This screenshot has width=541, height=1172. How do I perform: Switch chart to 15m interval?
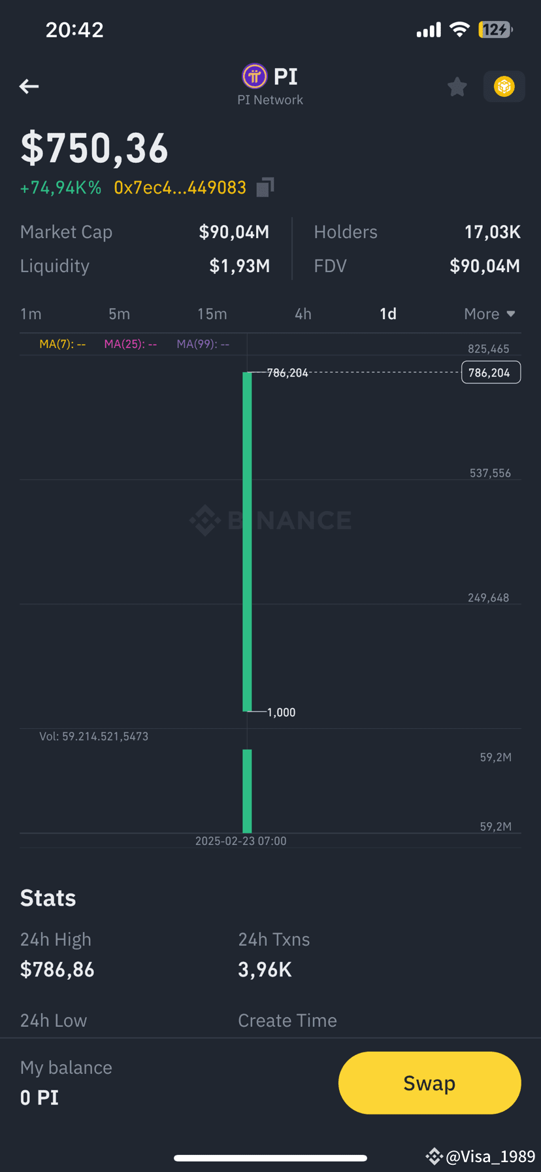212,314
